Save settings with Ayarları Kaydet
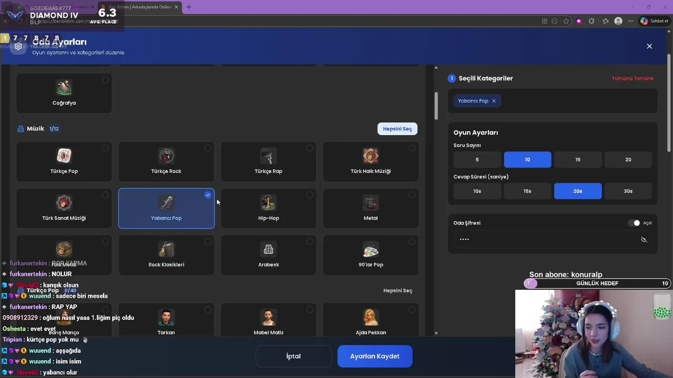Screen dimensions: 673x378 375,356
